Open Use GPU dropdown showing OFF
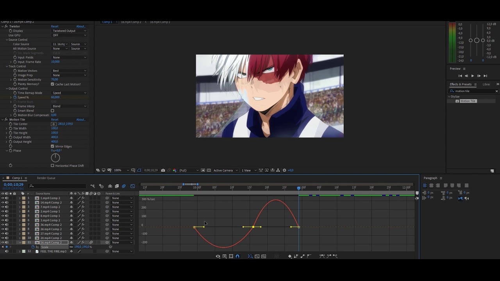This screenshot has width=500, height=281. 70,35
